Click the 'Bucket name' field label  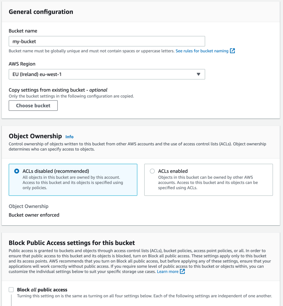(23, 31)
